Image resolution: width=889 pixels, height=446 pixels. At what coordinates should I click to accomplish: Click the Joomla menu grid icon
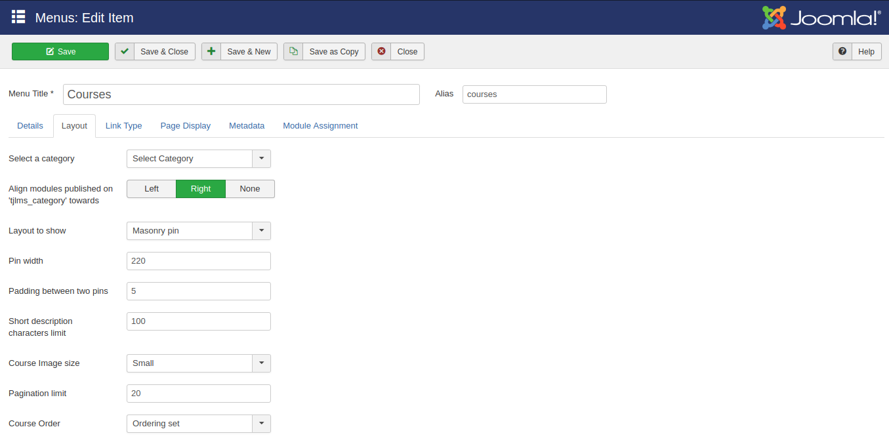tap(18, 17)
